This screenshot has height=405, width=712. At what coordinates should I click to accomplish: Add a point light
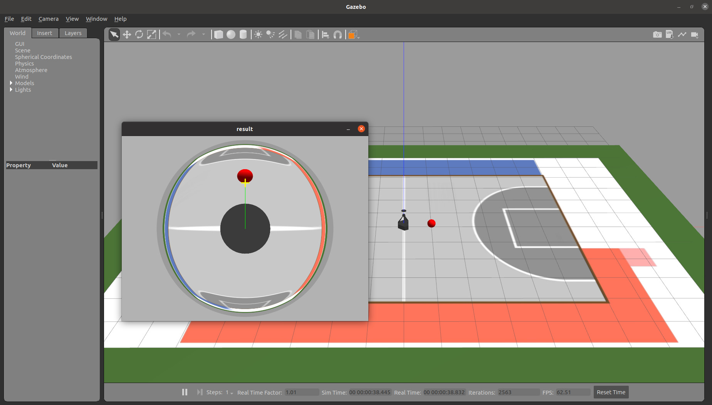258,35
